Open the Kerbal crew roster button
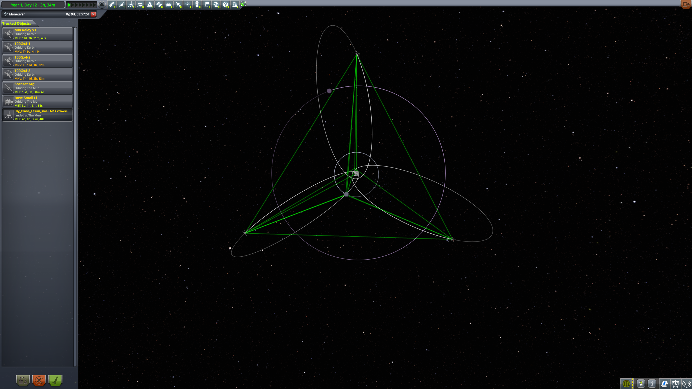Image resolution: width=692 pixels, height=389 pixels. [641, 383]
